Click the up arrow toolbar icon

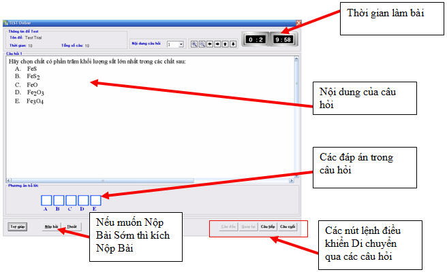click(x=226, y=44)
